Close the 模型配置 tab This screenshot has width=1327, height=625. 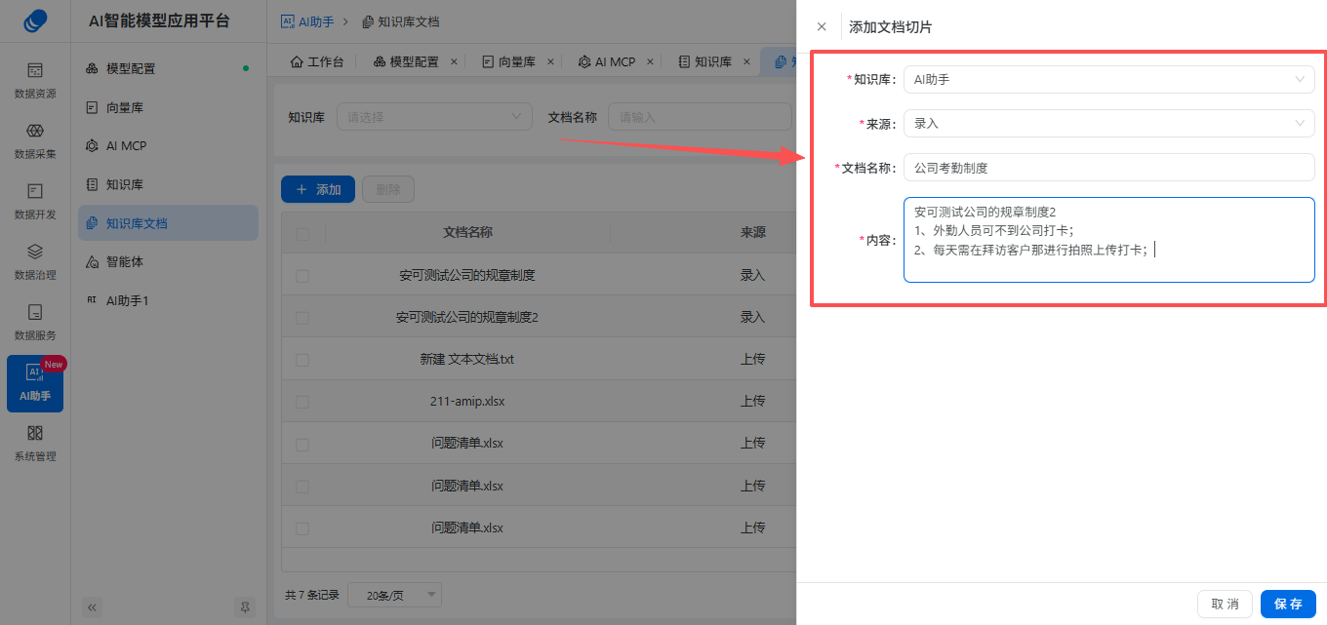coord(454,61)
